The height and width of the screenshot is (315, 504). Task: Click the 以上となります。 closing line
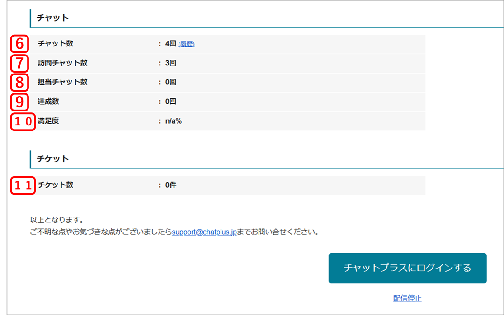(57, 220)
